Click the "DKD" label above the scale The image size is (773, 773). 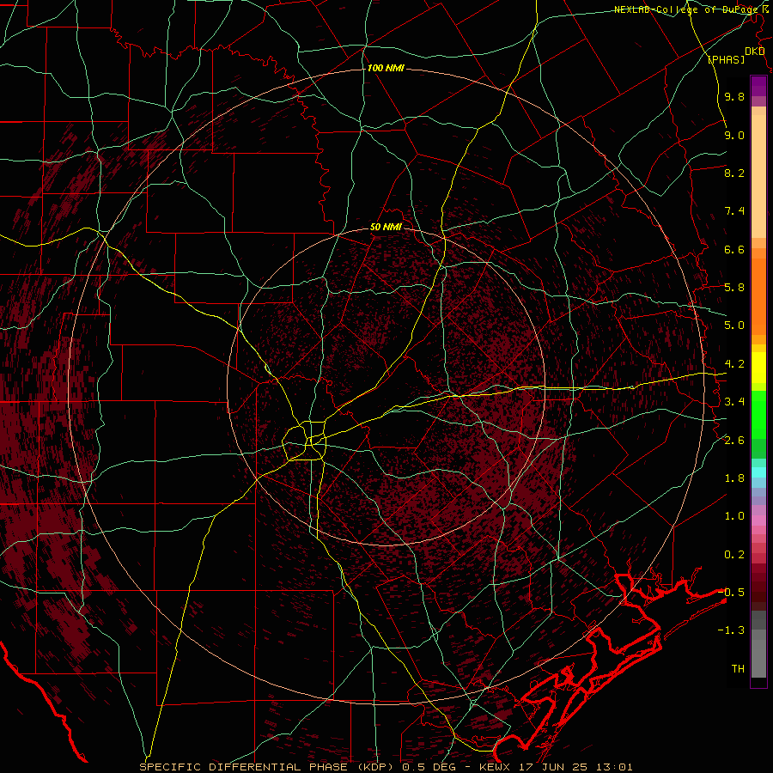point(755,52)
